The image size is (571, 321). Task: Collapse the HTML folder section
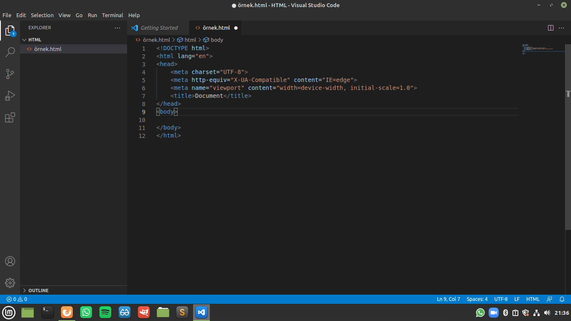pyautogui.click(x=74, y=40)
